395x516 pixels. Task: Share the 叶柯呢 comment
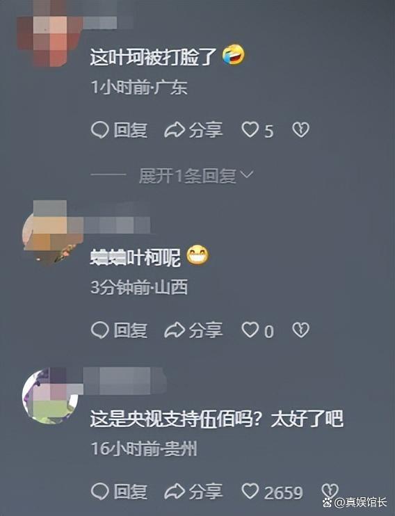click(193, 330)
